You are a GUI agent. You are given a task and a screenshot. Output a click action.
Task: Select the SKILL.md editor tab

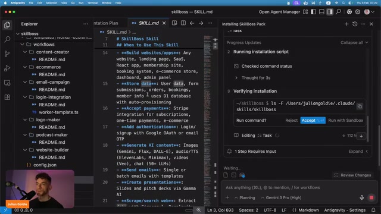point(148,23)
